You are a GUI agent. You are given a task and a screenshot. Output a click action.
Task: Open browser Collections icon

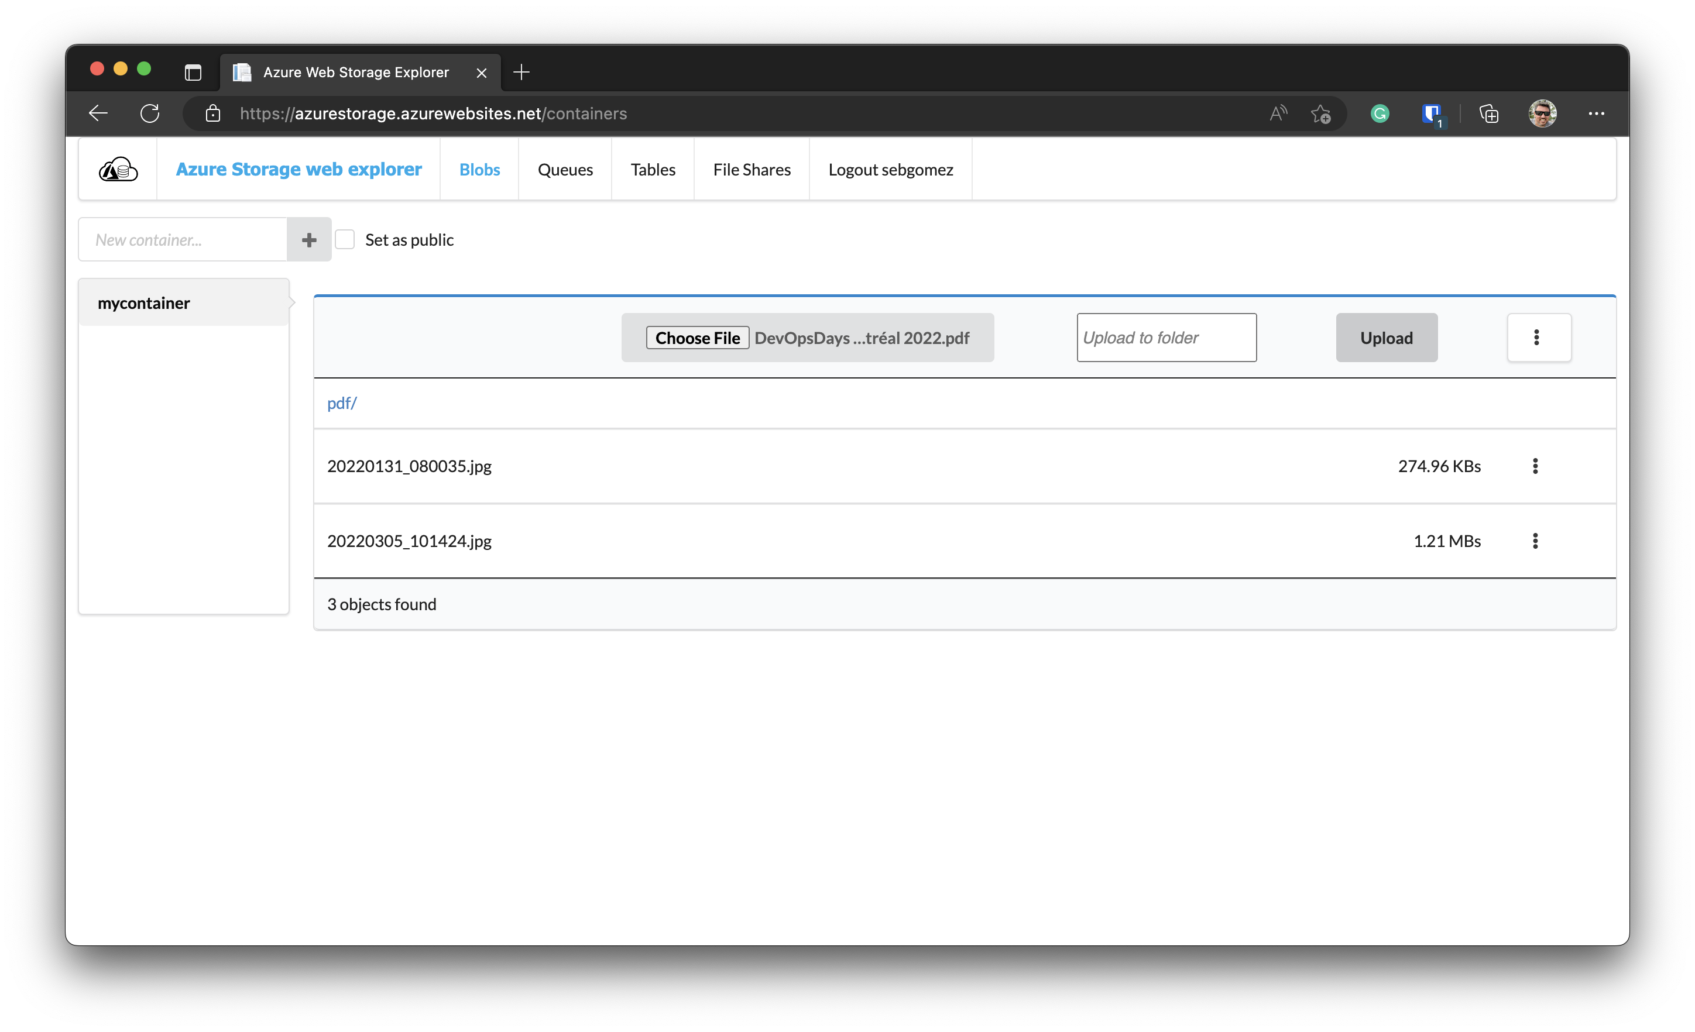(1488, 114)
